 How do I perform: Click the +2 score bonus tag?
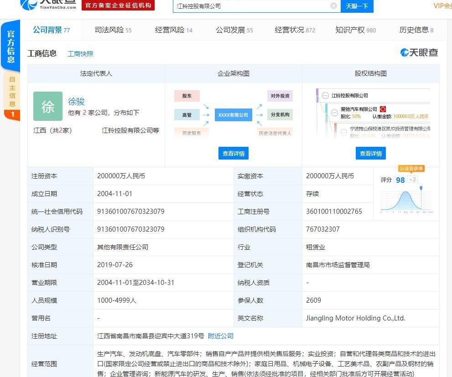tap(412, 180)
